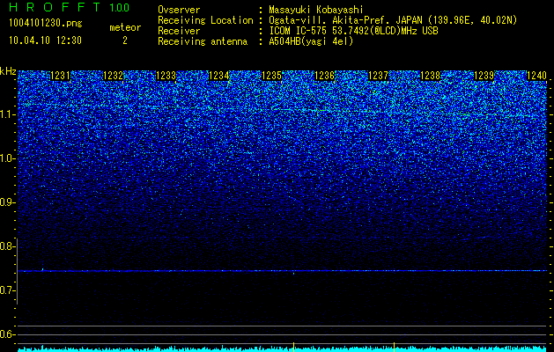The width and height of the screenshot is (554, 352).
Task: Click the second yellow meteor marker near 1237
Action: coord(394,345)
